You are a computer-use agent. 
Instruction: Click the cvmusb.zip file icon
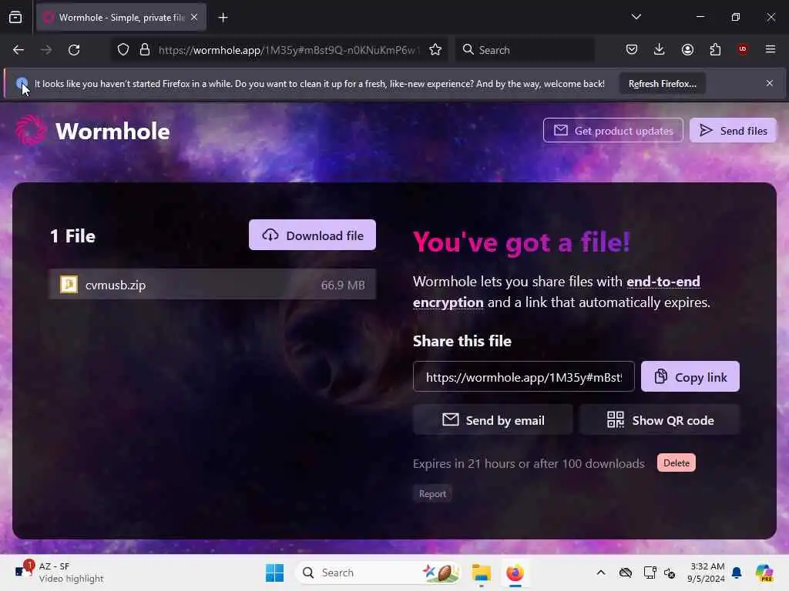69,285
